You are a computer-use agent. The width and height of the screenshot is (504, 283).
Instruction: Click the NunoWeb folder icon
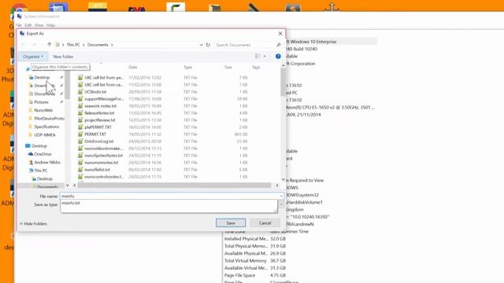click(31, 110)
